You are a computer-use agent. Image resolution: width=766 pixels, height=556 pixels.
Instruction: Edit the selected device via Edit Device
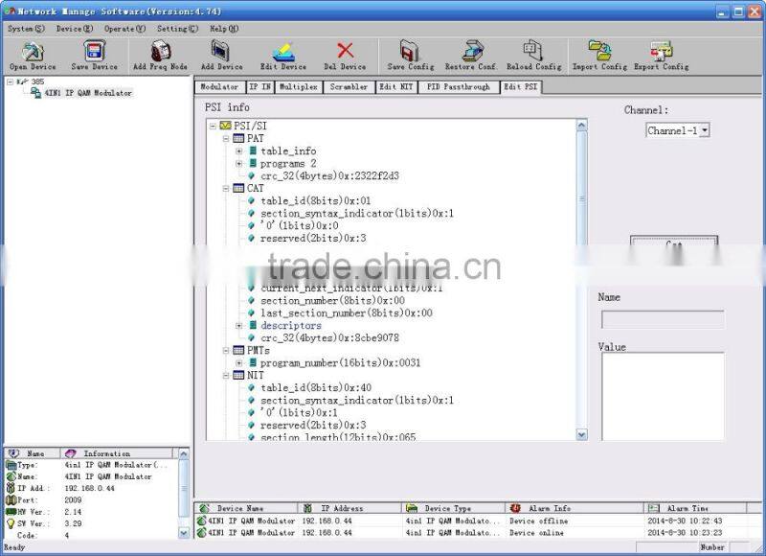click(x=283, y=55)
